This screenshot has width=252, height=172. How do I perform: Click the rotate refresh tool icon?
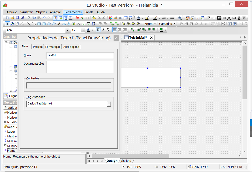pyautogui.click(x=12, y=24)
